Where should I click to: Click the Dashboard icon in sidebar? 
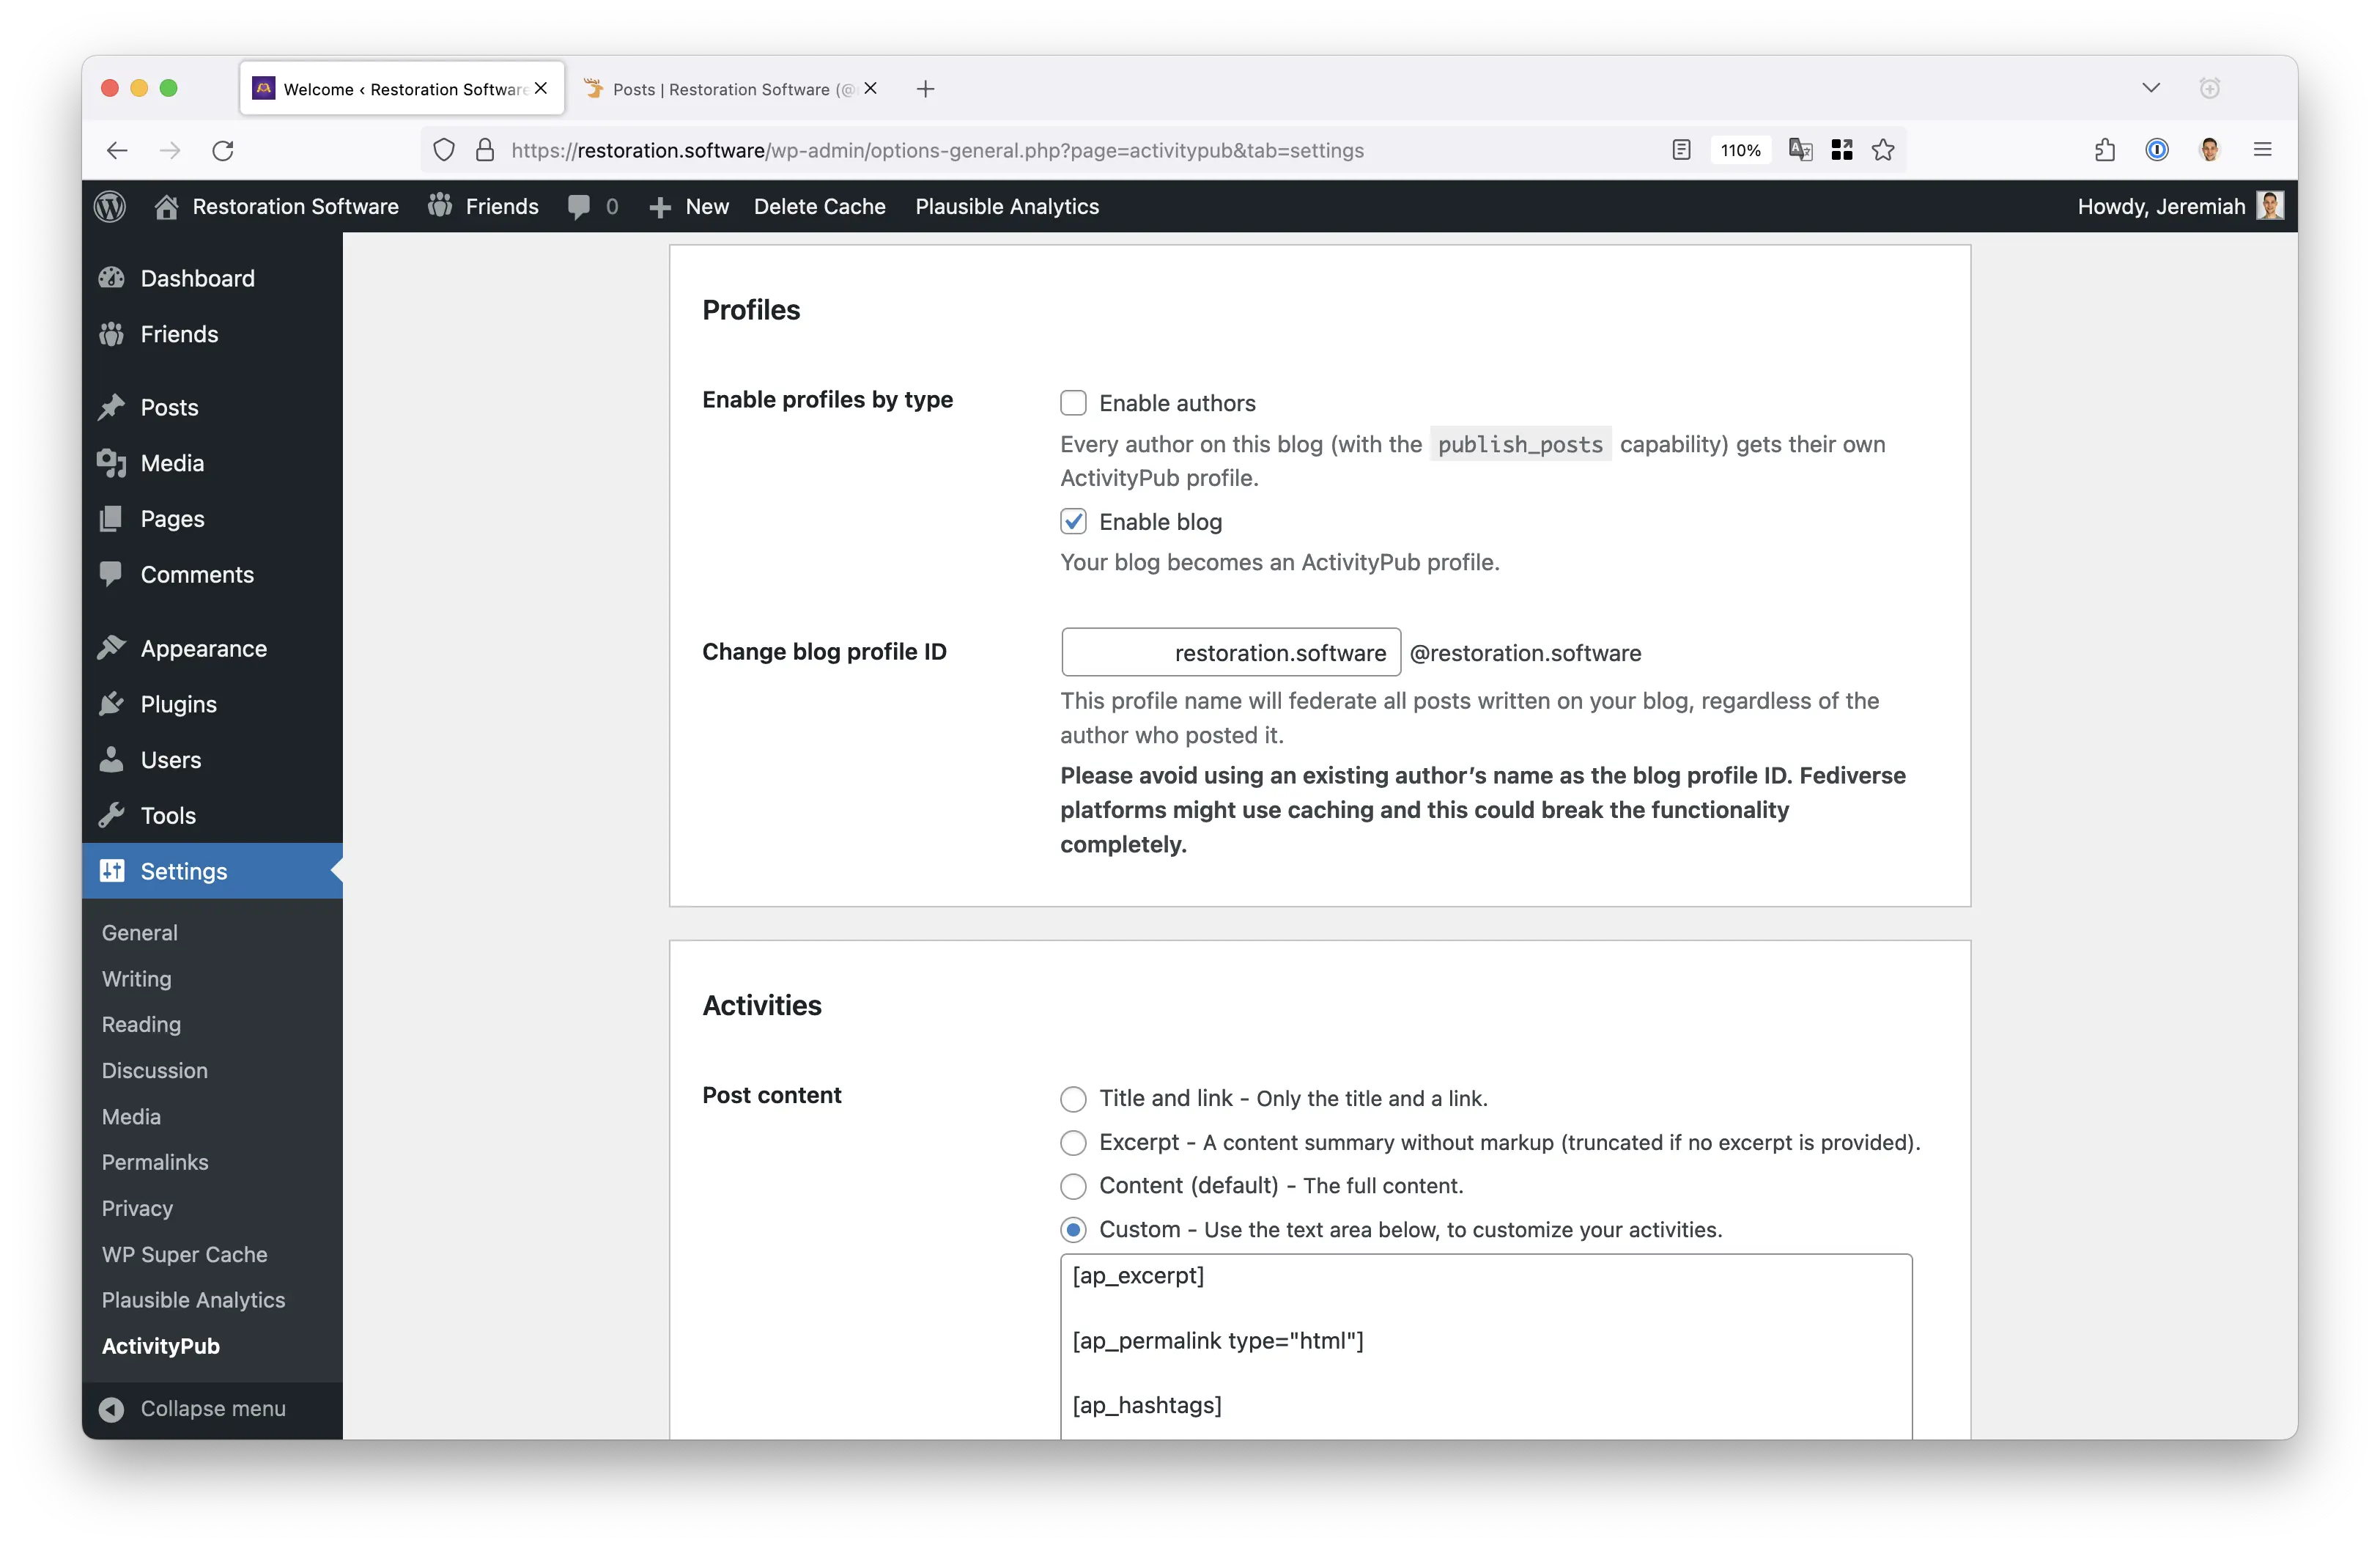(113, 278)
